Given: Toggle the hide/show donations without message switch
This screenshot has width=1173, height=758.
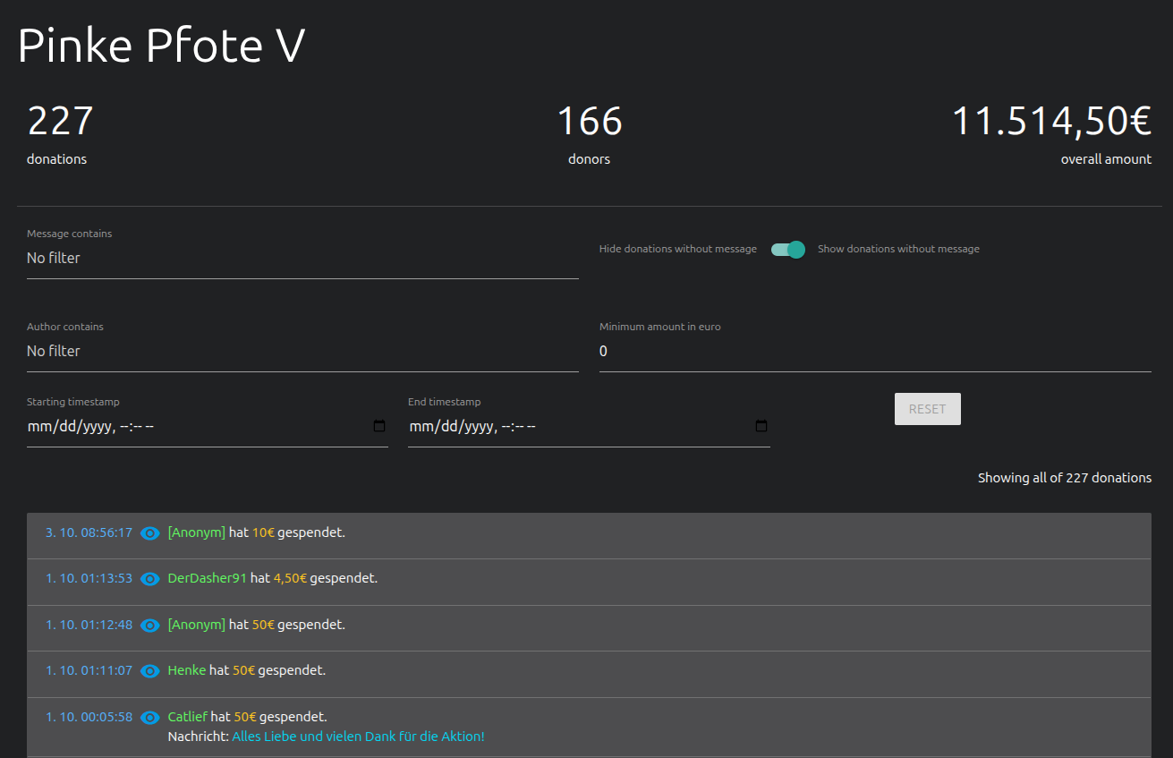Looking at the screenshot, I should point(788,250).
